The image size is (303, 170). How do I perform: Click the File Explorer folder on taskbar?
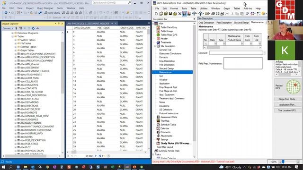(26, 167)
